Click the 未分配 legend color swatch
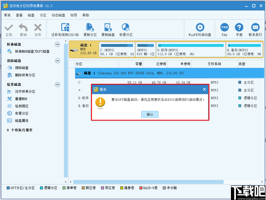Viewport: 266px width, 200px height. pyautogui.click(x=164, y=188)
